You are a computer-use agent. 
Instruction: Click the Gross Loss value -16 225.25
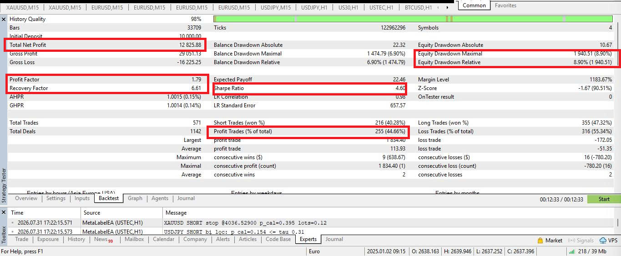tap(189, 62)
